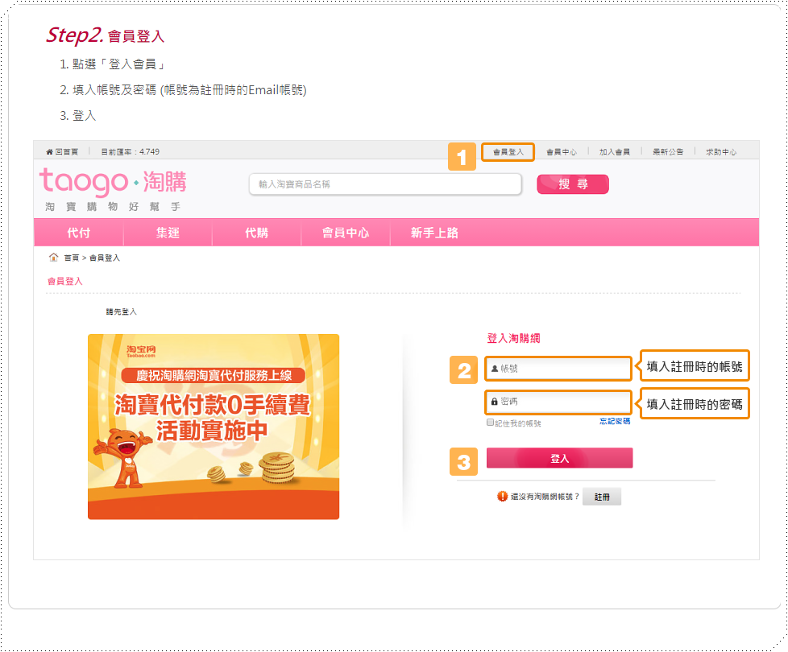Click the 請先登入 text
The width and height of the screenshot is (788, 652).
tap(121, 312)
